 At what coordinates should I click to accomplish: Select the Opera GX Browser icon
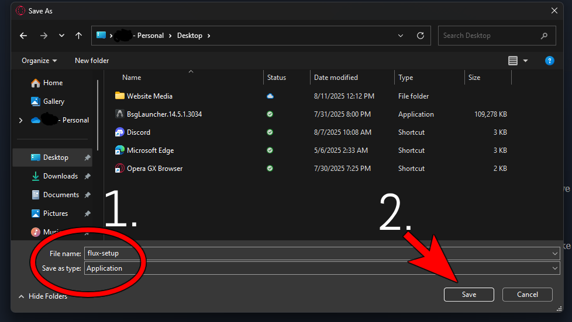coord(120,169)
